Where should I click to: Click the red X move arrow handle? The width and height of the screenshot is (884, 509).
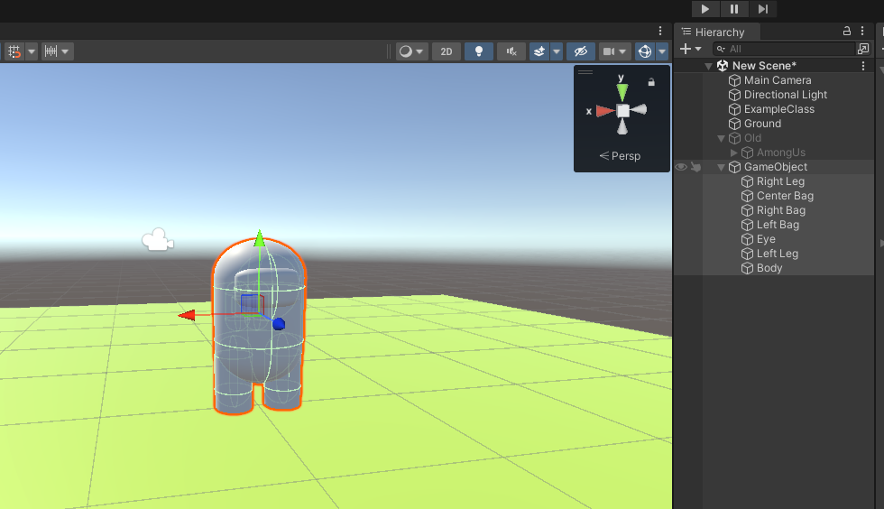coord(188,315)
